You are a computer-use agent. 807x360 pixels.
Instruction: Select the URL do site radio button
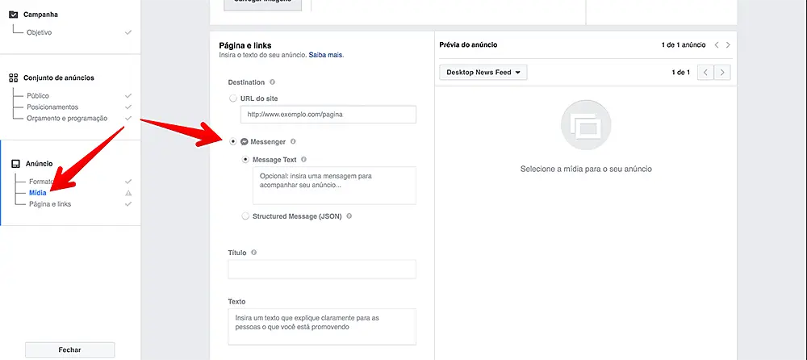[x=233, y=98]
